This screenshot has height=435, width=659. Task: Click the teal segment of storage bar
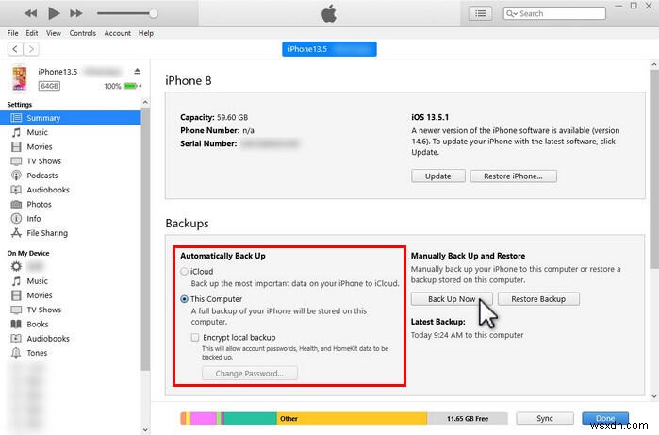pos(250,418)
